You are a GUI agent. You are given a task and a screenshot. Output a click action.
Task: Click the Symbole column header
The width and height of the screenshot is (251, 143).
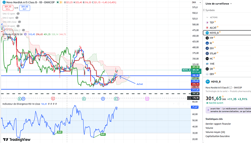[210, 10]
